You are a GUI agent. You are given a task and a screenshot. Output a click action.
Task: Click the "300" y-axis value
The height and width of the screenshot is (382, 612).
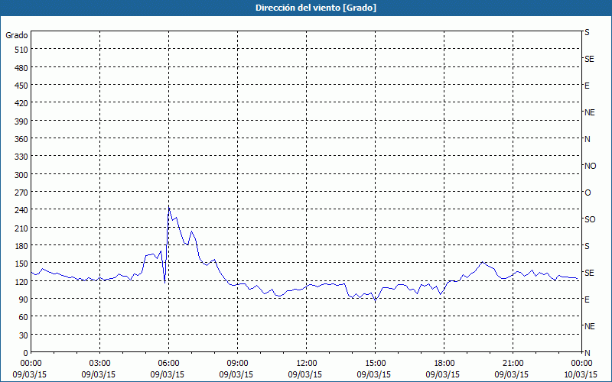[21, 175]
